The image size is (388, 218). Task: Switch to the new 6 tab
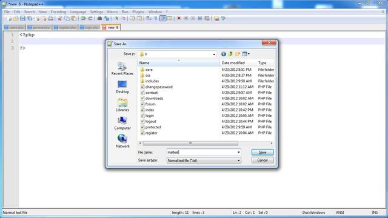pyautogui.click(x=111, y=27)
